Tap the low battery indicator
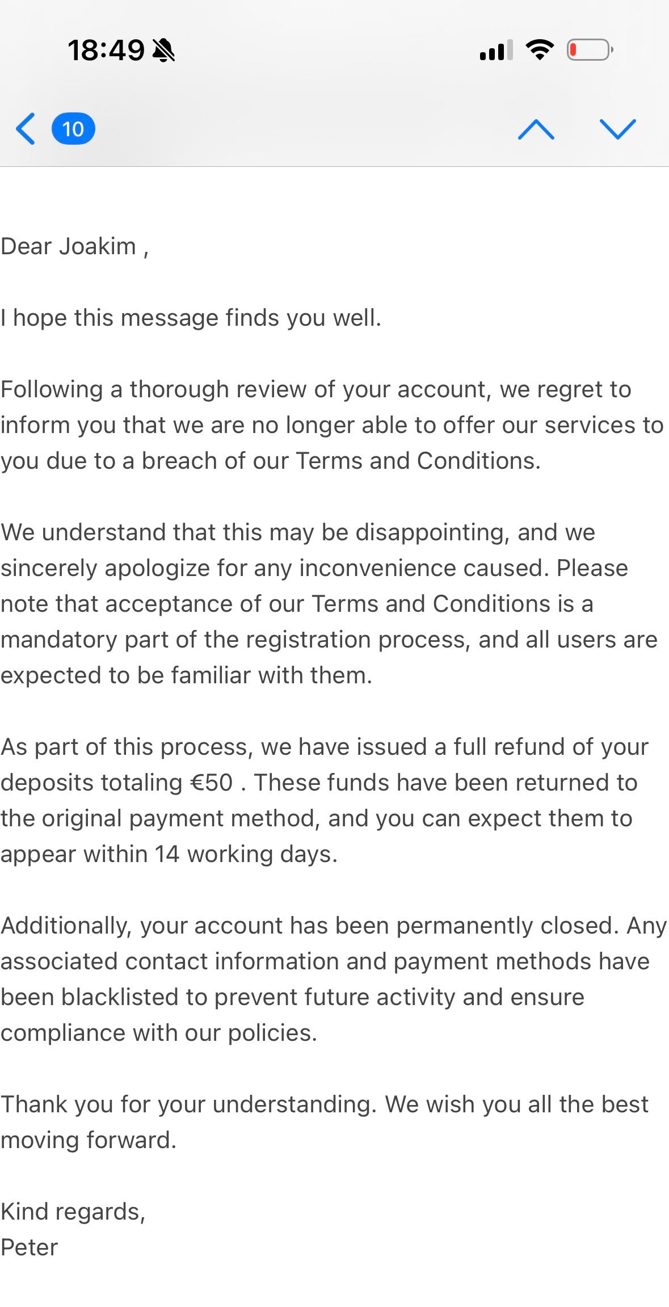 (589, 50)
